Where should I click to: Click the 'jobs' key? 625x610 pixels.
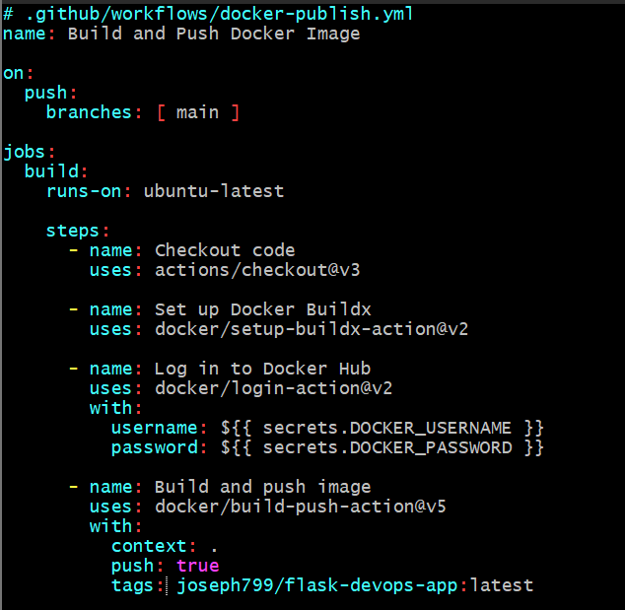(24, 152)
